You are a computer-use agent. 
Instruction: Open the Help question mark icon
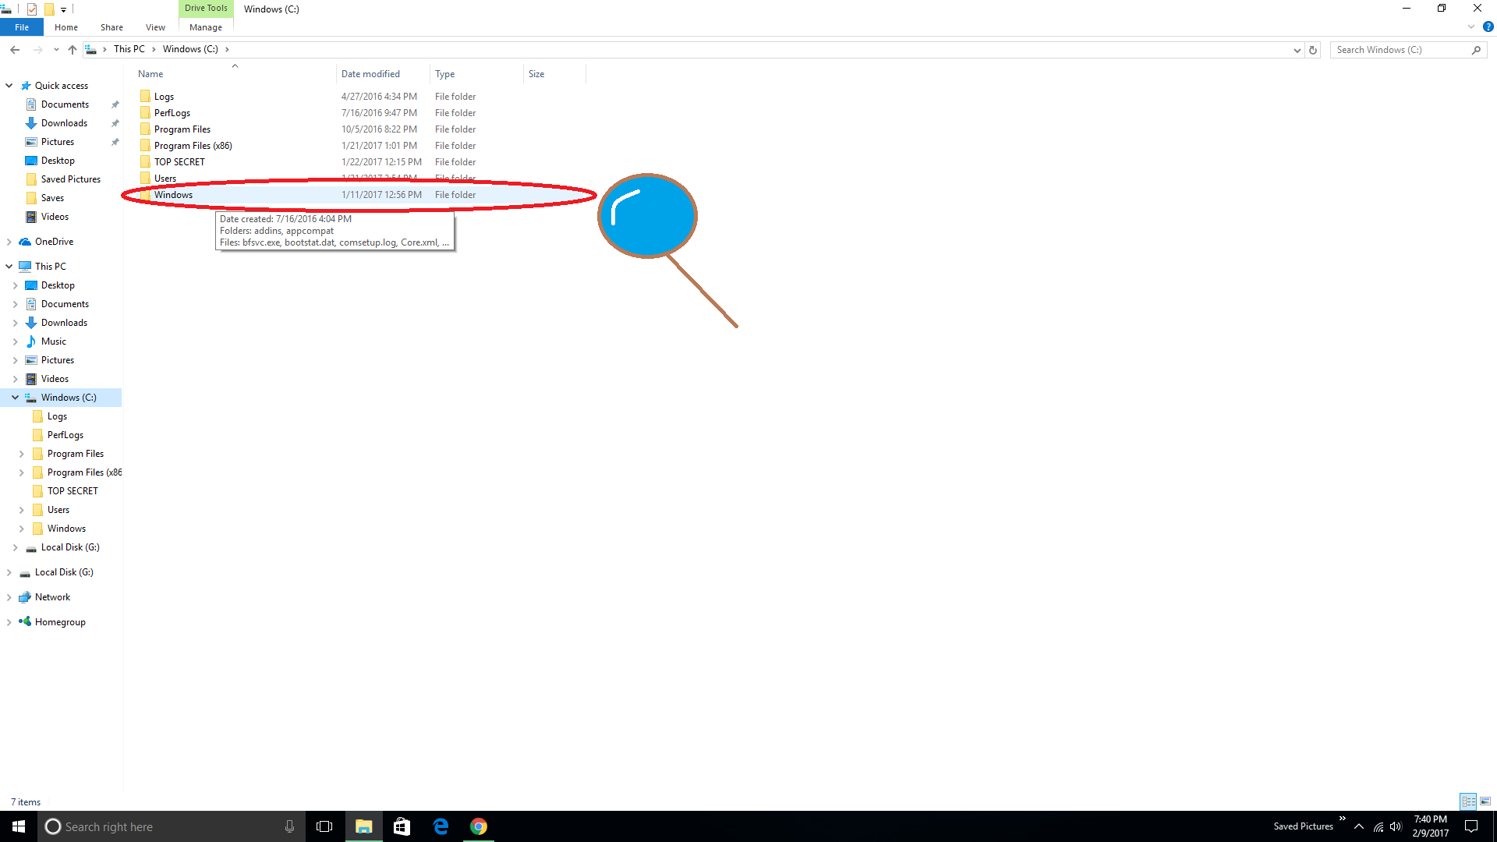(x=1488, y=27)
